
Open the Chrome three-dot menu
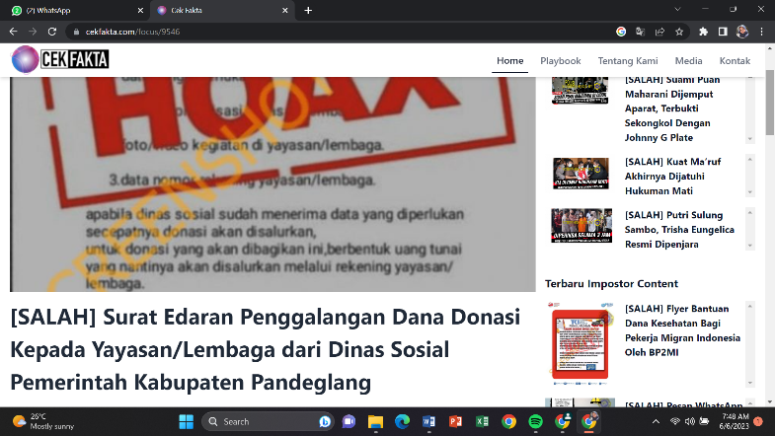point(761,31)
